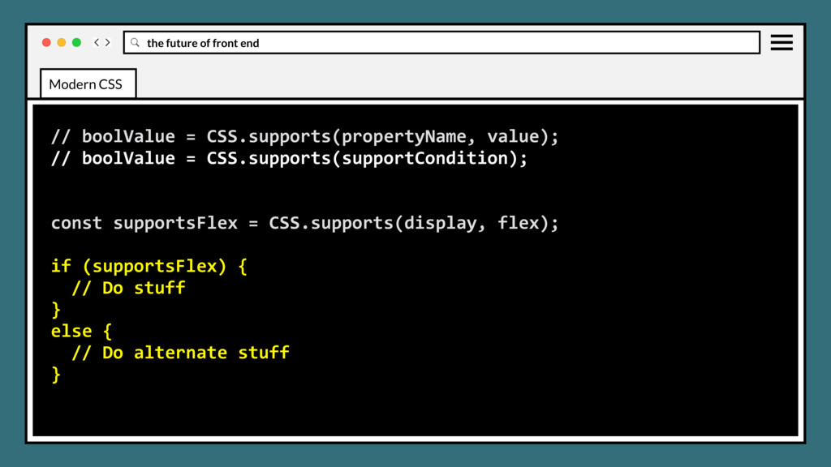Click the magnifier icon in search bar
The height and width of the screenshot is (467, 831).
tap(136, 43)
